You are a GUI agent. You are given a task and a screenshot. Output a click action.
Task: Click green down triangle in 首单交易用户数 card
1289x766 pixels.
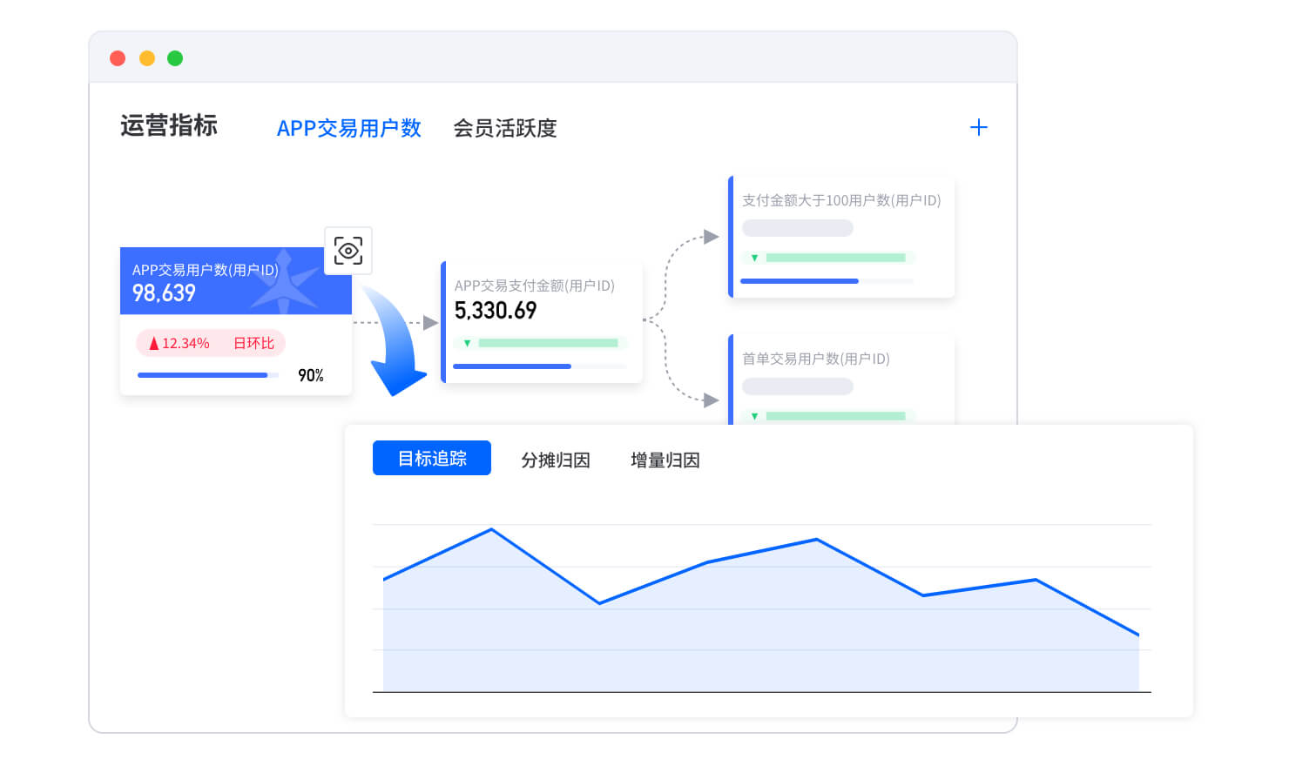[x=754, y=416]
